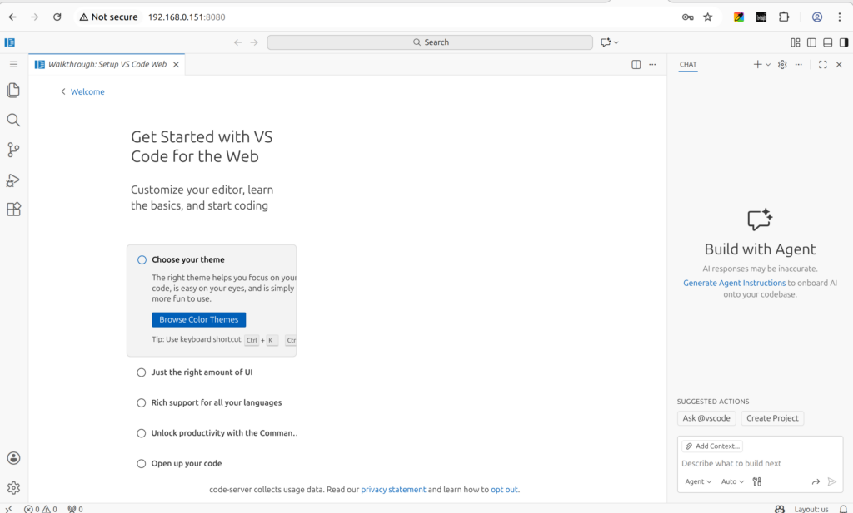
Task: Click the split editor icon
Action: click(x=636, y=64)
